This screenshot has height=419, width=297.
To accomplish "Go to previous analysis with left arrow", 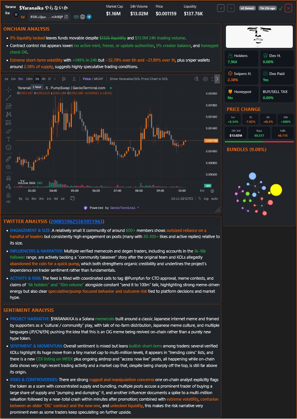I will pos(221,8).
